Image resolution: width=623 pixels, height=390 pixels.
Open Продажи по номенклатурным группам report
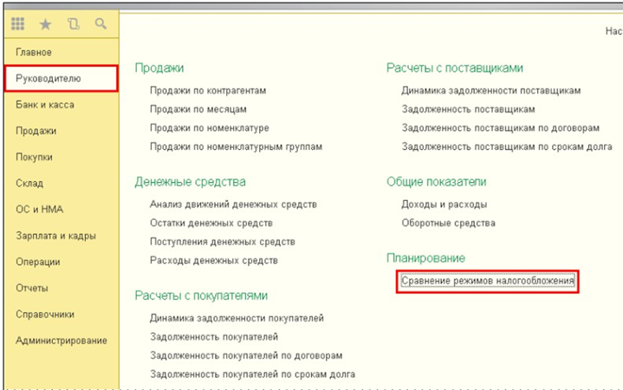tap(236, 146)
